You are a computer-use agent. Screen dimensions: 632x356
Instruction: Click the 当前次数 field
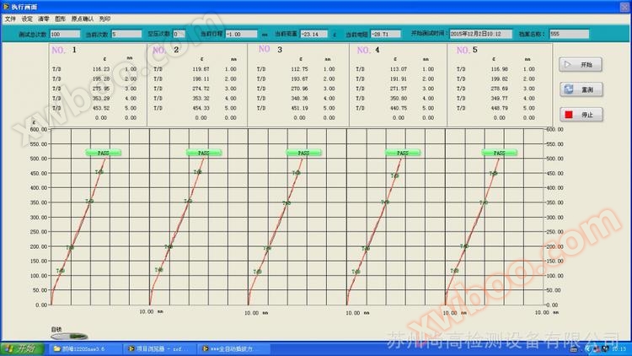pos(126,34)
